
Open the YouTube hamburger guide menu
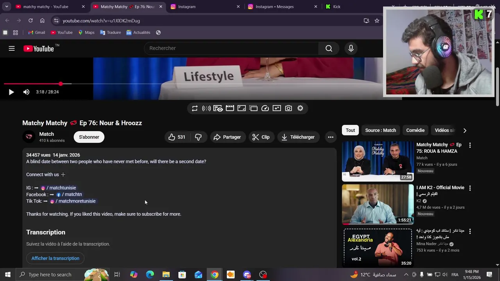point(12,48)
